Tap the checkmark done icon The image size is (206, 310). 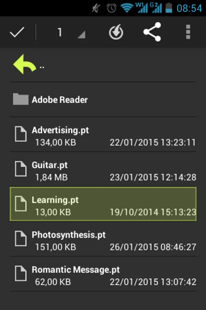point(17,32)
